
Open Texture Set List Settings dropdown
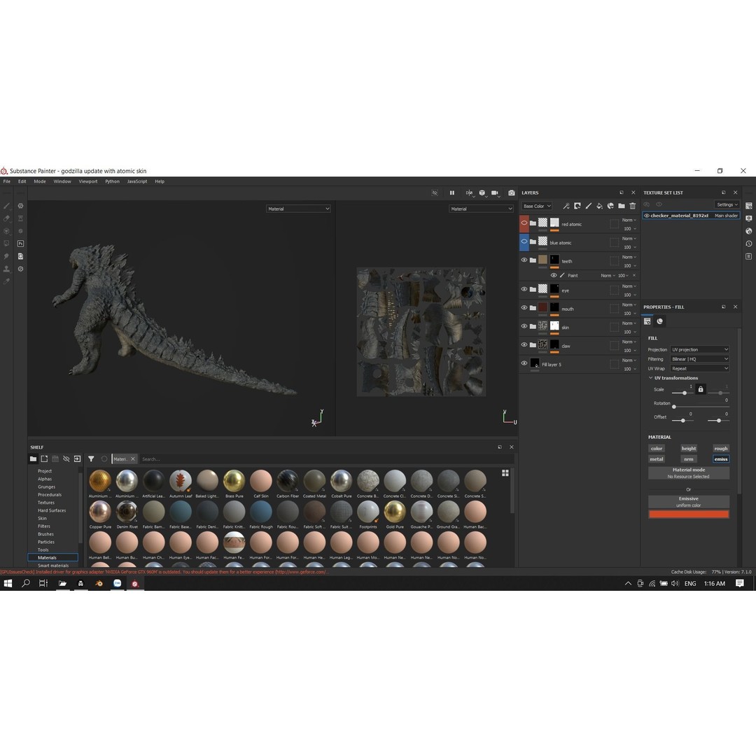[x=727, y=204]
